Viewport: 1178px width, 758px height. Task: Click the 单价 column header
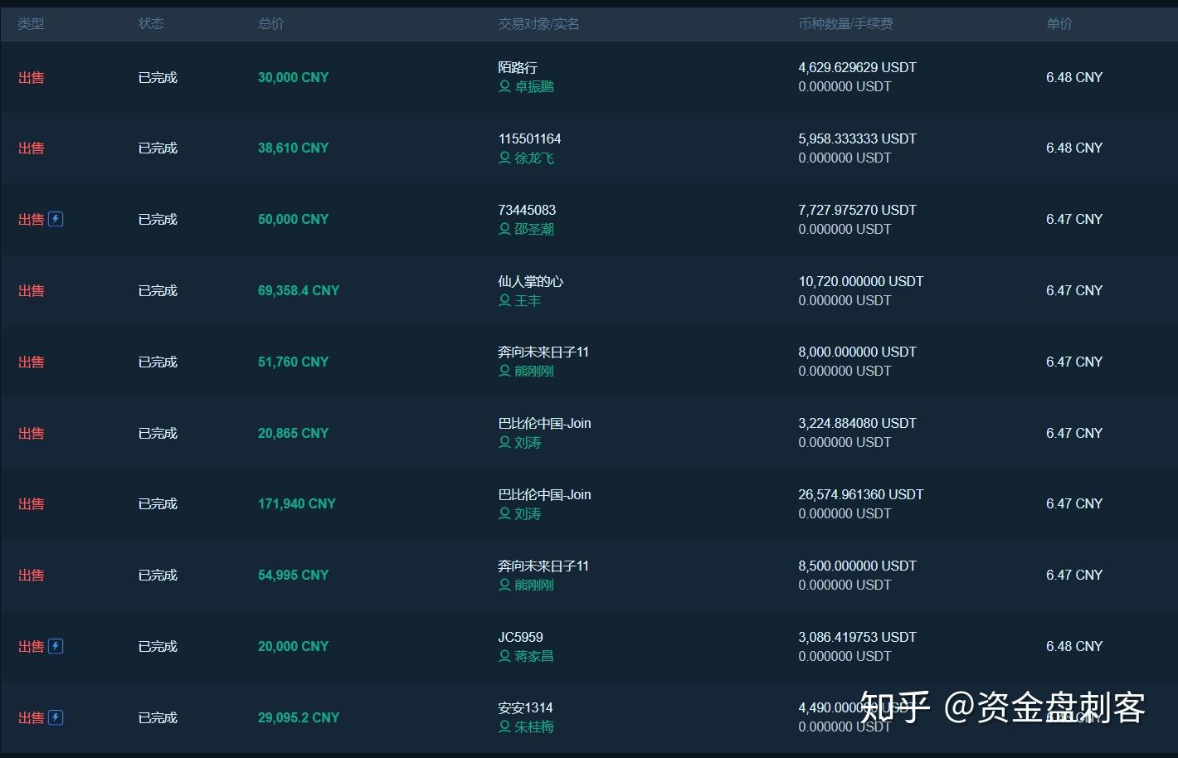click(1059, 24)
